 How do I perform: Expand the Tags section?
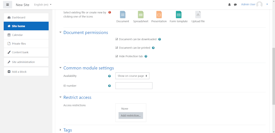point(68,130)
